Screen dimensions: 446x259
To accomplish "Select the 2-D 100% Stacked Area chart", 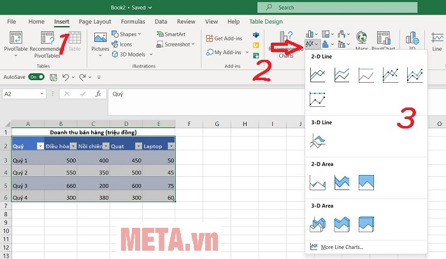I will coord(366,183).
